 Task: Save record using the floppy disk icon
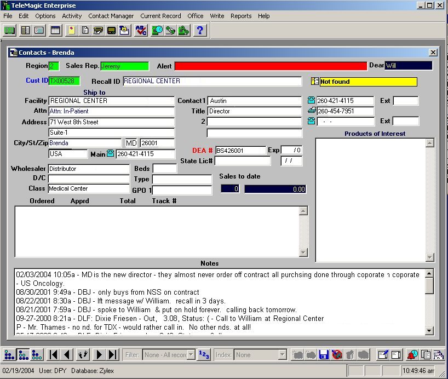pyautogui.click(x=324, y=355)
